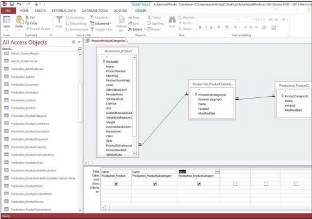
Task: Click Delete in the Records group
Action: point(135,30)
